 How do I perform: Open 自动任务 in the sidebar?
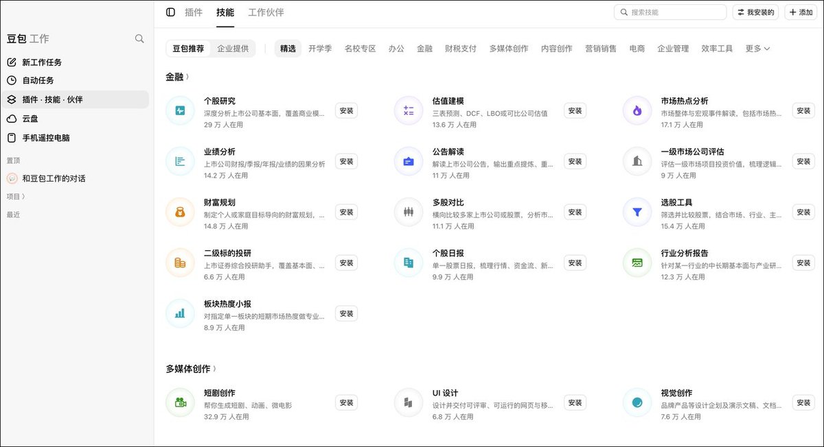[x=75, y=80]
